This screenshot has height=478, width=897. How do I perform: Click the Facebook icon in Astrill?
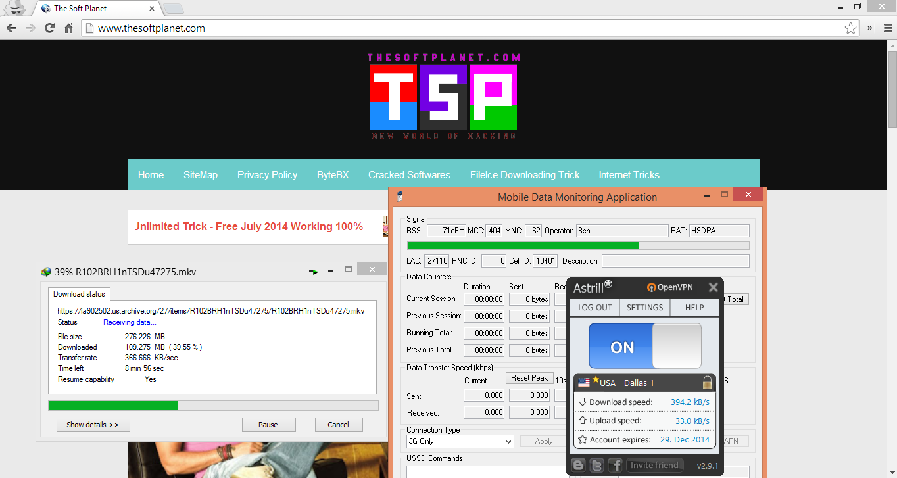point(616,466)
